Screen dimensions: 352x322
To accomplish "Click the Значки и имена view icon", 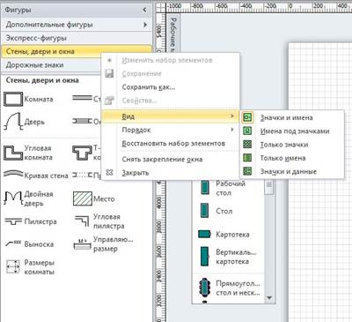I will coord(247,117).
